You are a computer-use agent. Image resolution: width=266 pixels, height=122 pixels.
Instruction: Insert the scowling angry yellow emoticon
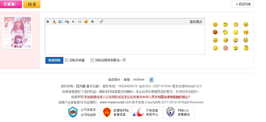tap(236, 48)
